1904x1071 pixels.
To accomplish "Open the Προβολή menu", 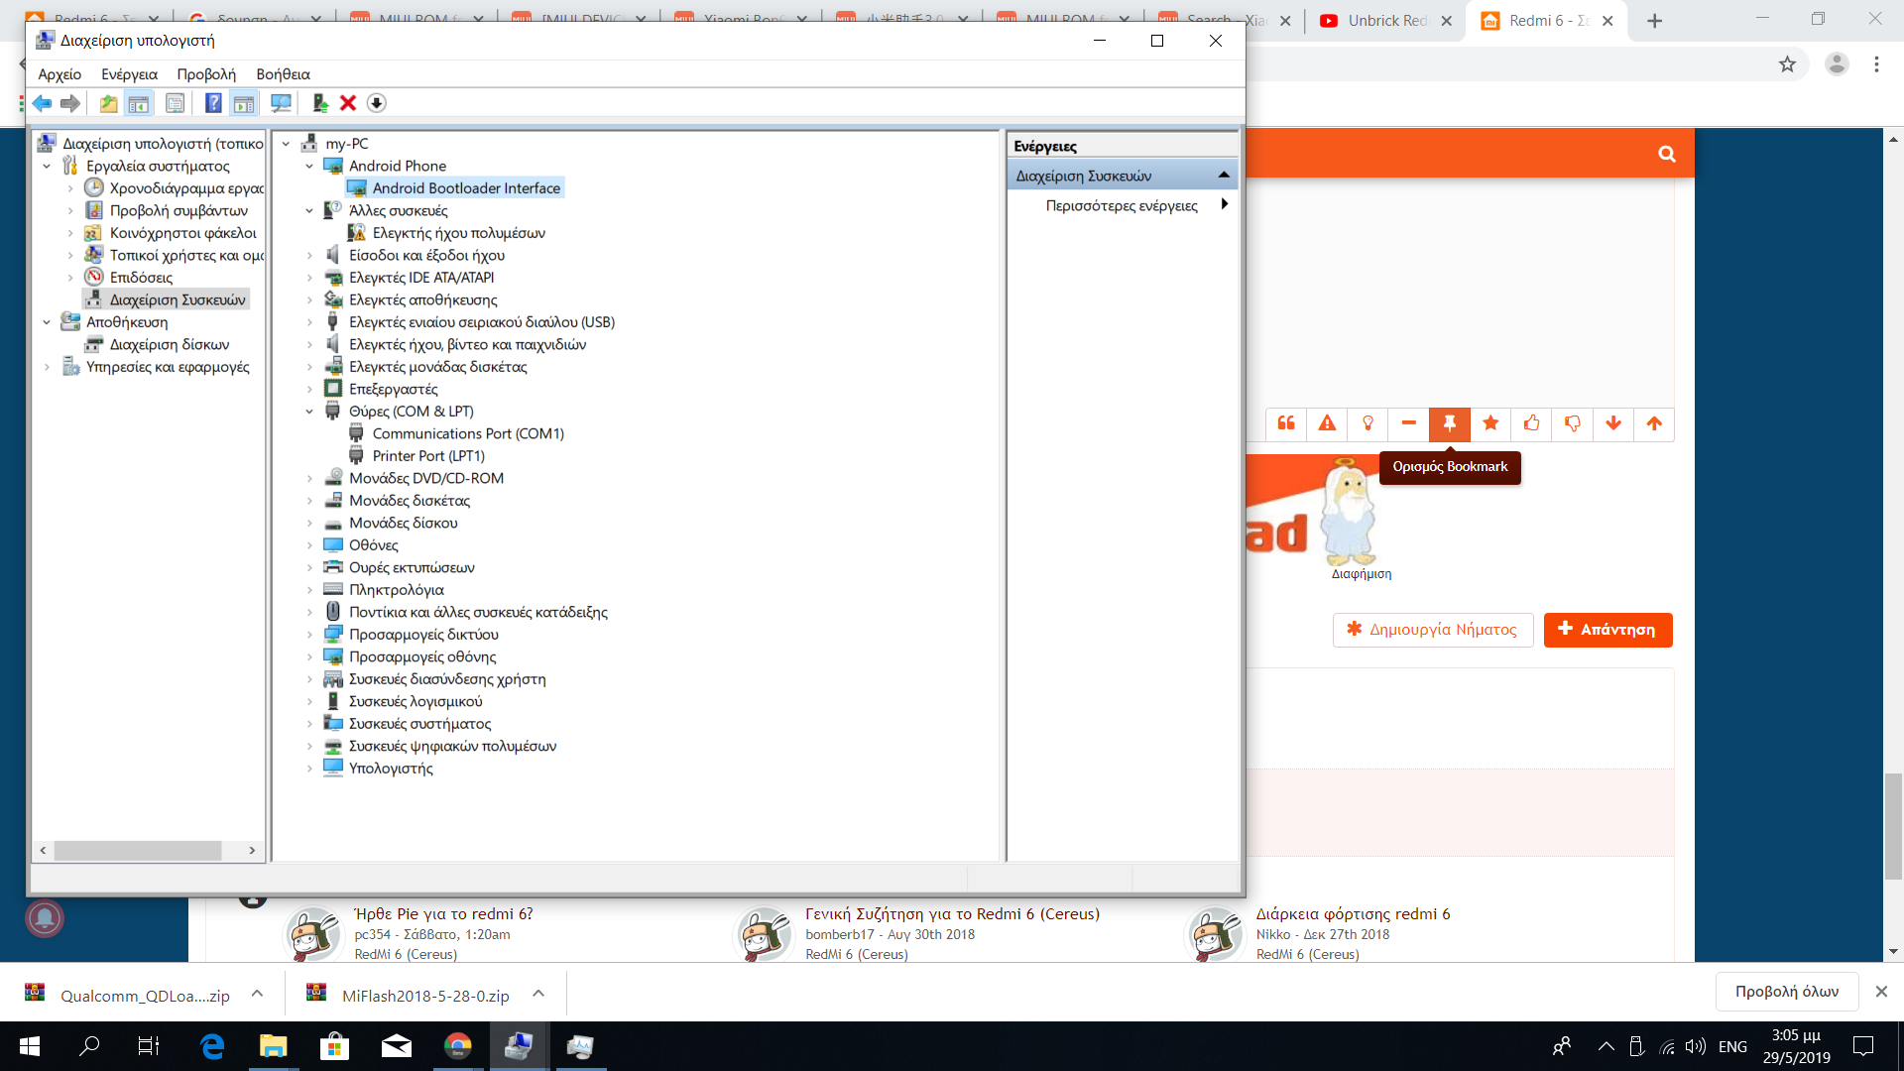I will pyautogui.click(x=206, y=74).
